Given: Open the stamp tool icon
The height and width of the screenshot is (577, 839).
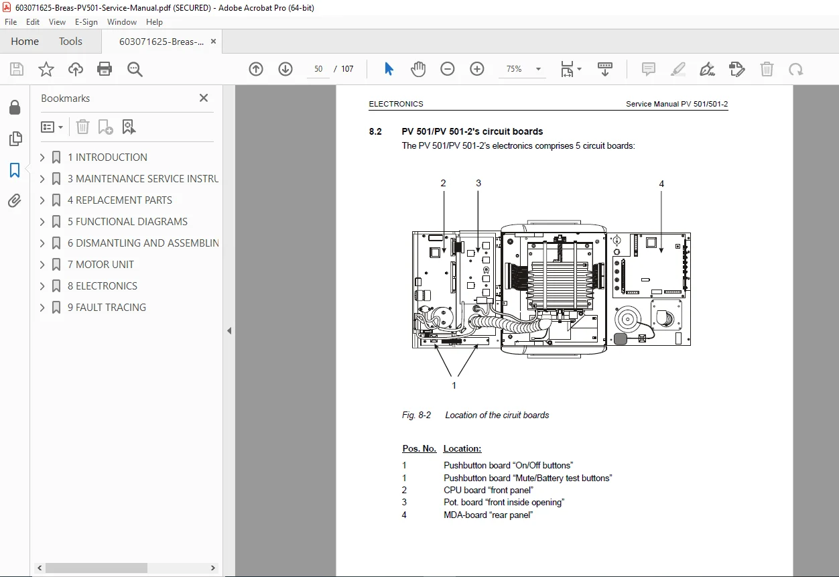Looking at the screenshot, I should 737,69.
